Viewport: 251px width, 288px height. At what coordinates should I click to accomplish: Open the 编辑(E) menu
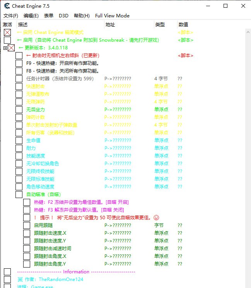click(31, 16)
